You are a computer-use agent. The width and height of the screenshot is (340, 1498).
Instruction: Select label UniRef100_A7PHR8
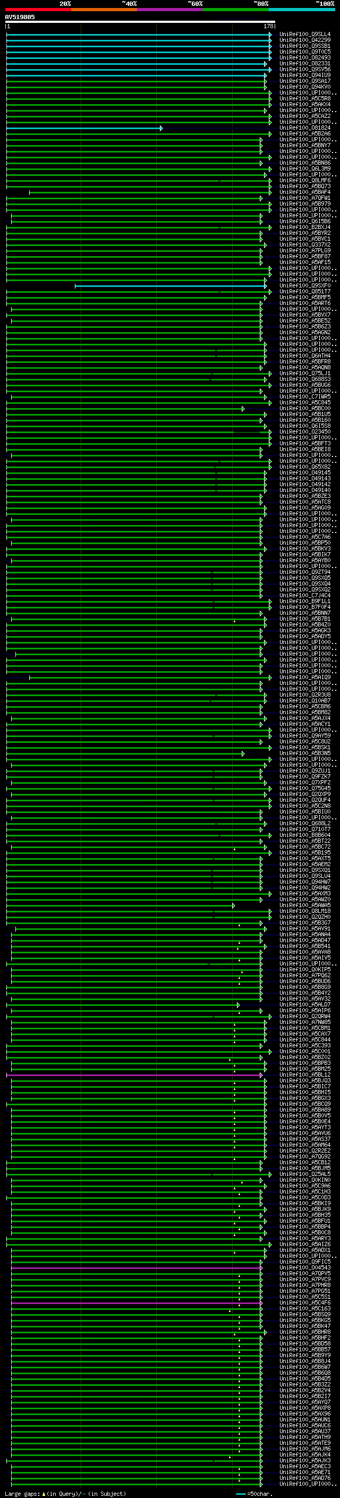click(305, 1285)
